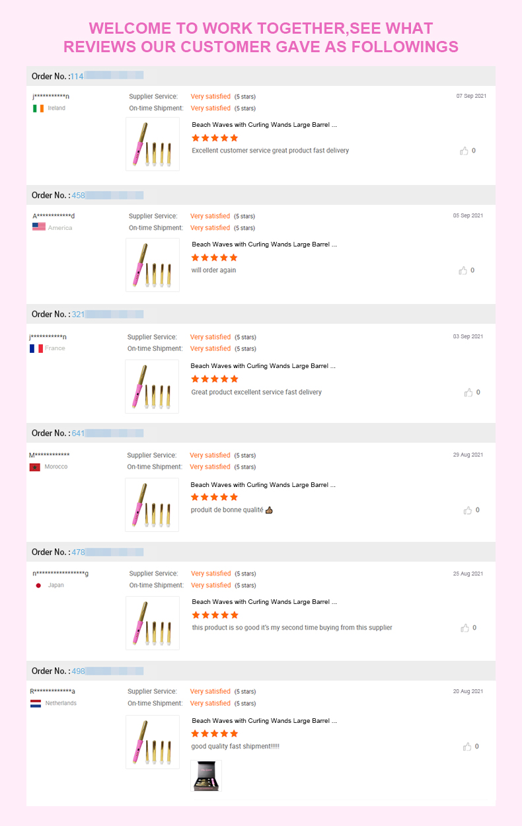The height and width of the screenshot is (826, 522).
Task: Click the Netherlands flag icon
Action: tap(36, 704)
